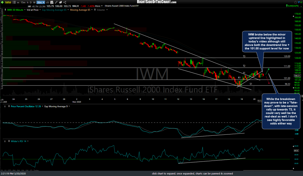Switch to the 1-minute (m) timeframe
The width and height of the screenshot is (303, 176).
18,3
